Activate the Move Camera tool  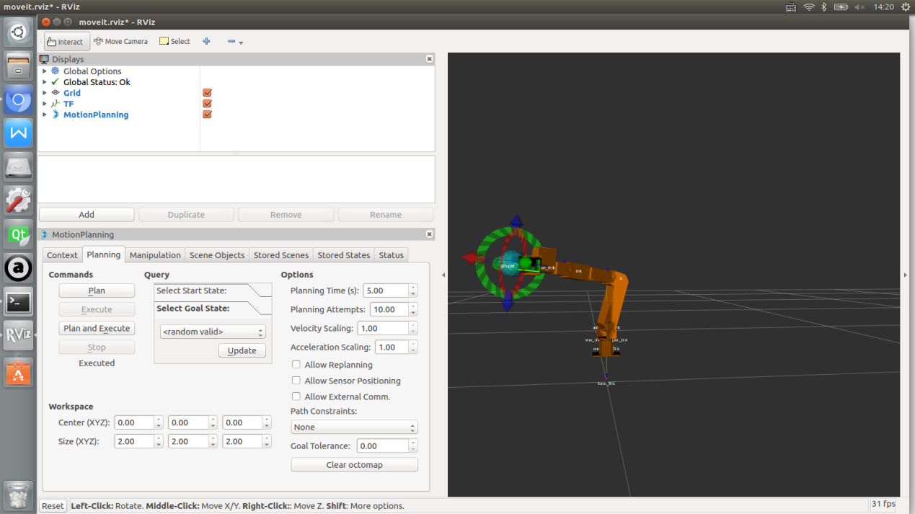tap(120, 42)
